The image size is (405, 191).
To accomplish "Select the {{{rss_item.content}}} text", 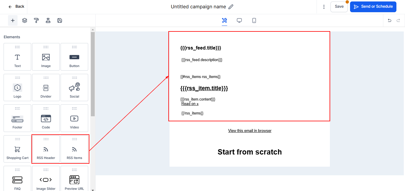I will coord(198,99).
